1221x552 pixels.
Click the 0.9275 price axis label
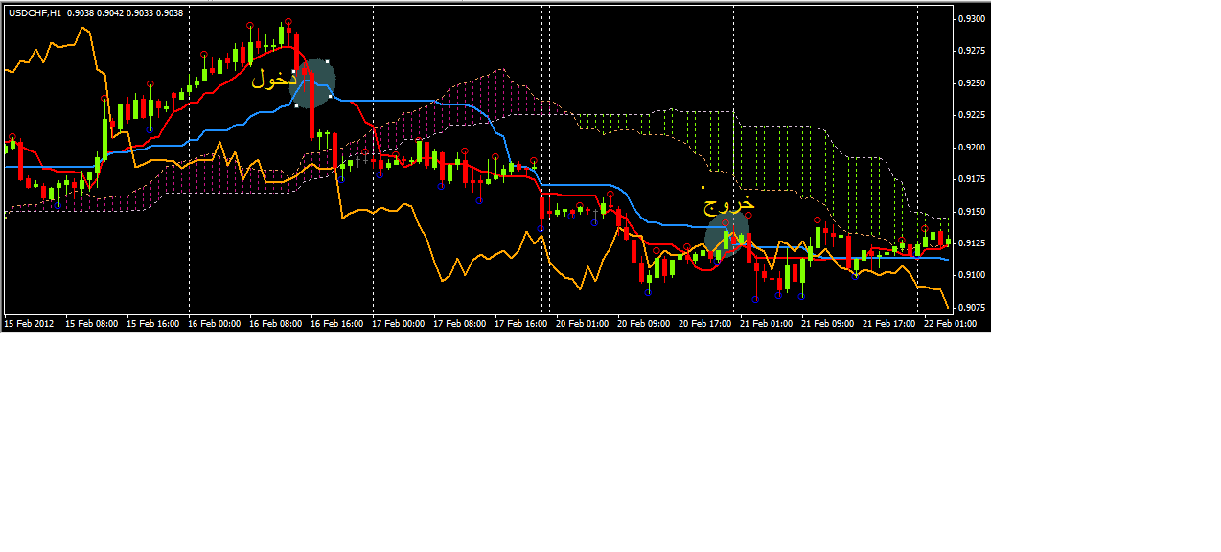tap(971, 51)
